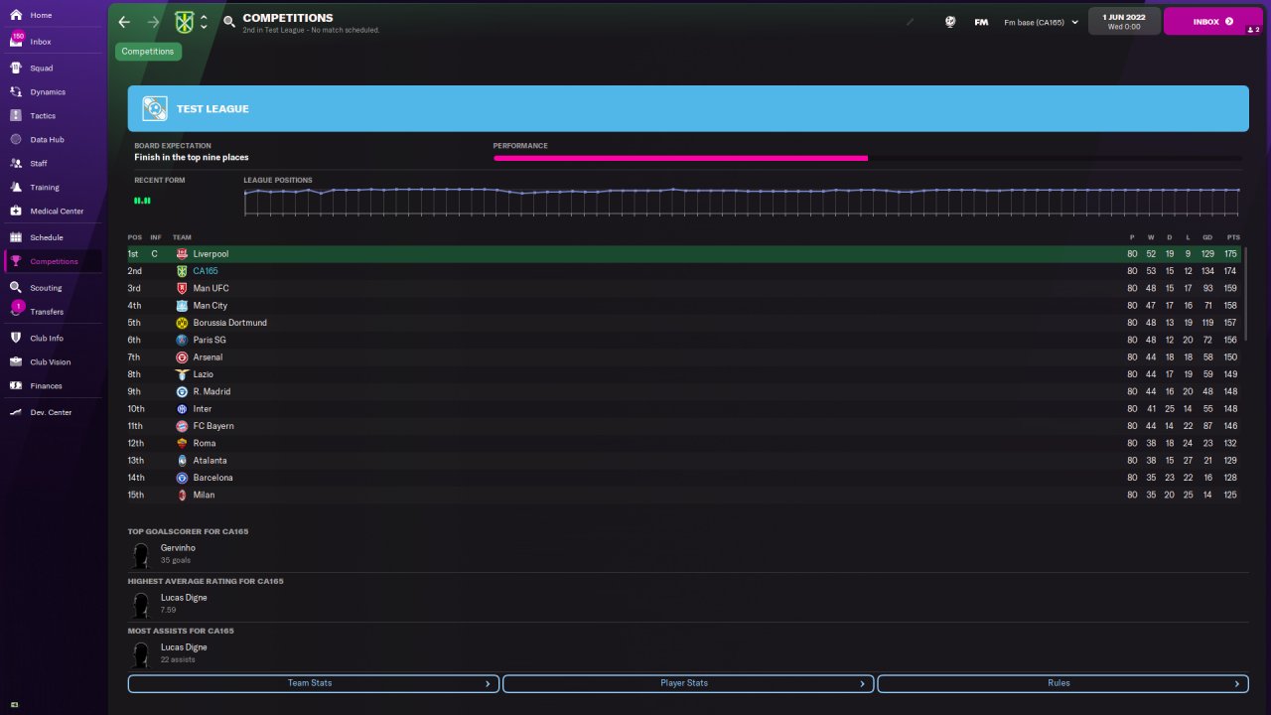This screenshot has width=1271, height=715.
Task: Open the search magnifying glass
Action: pyautogui.click(x=229, y=22)
